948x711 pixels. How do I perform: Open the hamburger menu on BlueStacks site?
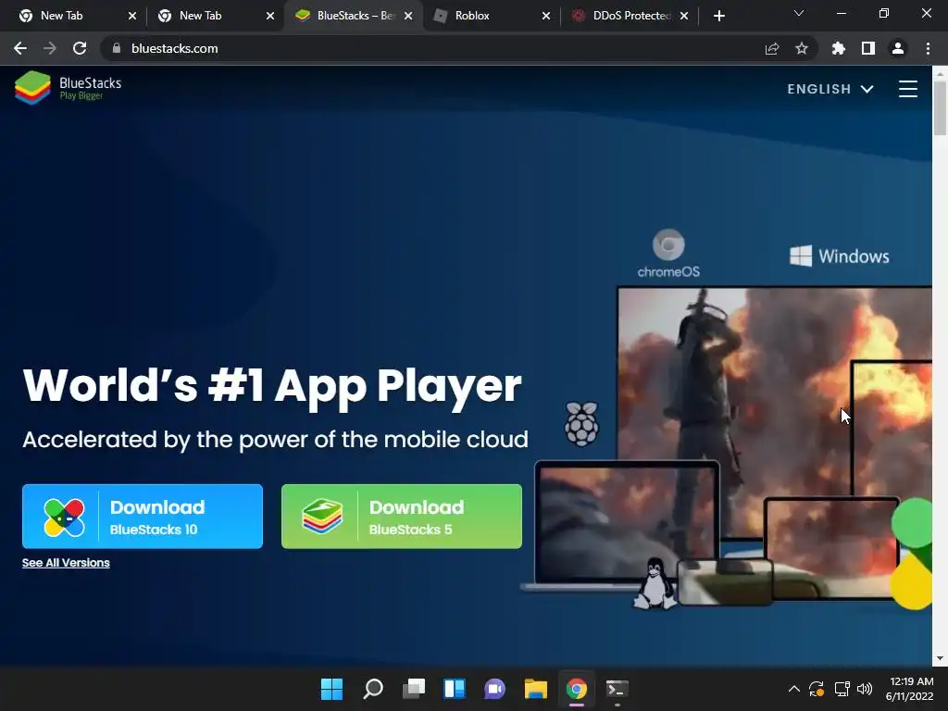pyautogui.click(x=907, y=89)
